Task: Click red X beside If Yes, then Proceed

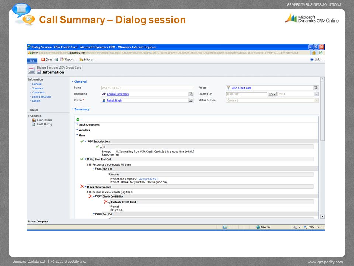Action: click(82, 187)
